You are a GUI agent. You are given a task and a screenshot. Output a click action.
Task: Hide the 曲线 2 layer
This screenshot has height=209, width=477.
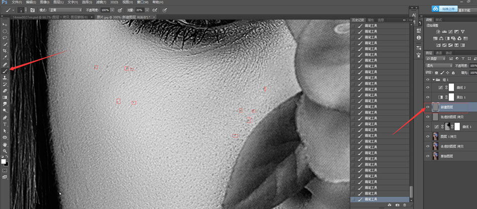click(428, 87)
